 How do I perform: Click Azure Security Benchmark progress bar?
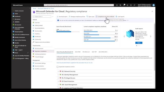[x=68, y=32]
